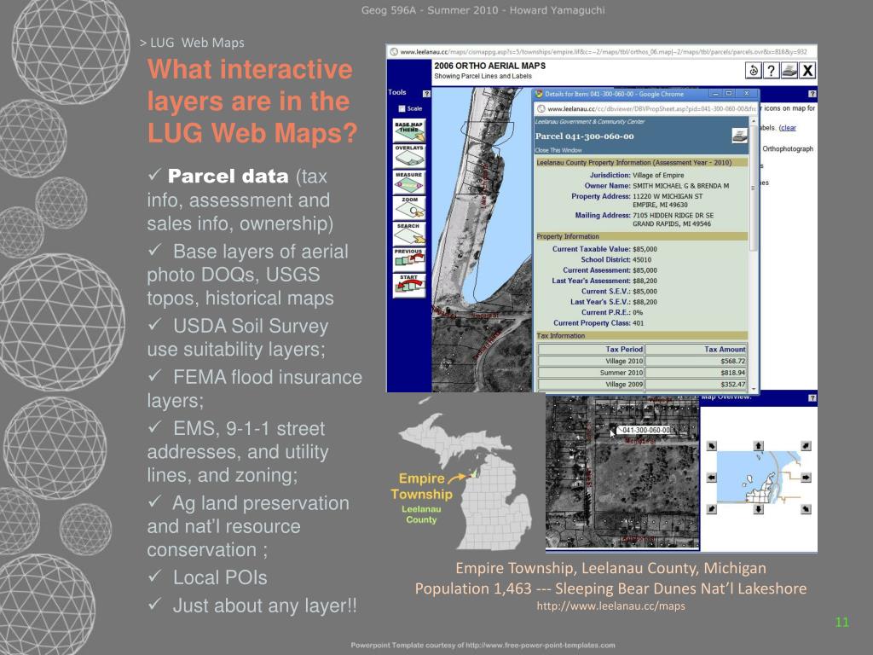The width and height of the screenshot is (873, 655).
Task: Open the Overlays tool
Action: tap(409, 156)
